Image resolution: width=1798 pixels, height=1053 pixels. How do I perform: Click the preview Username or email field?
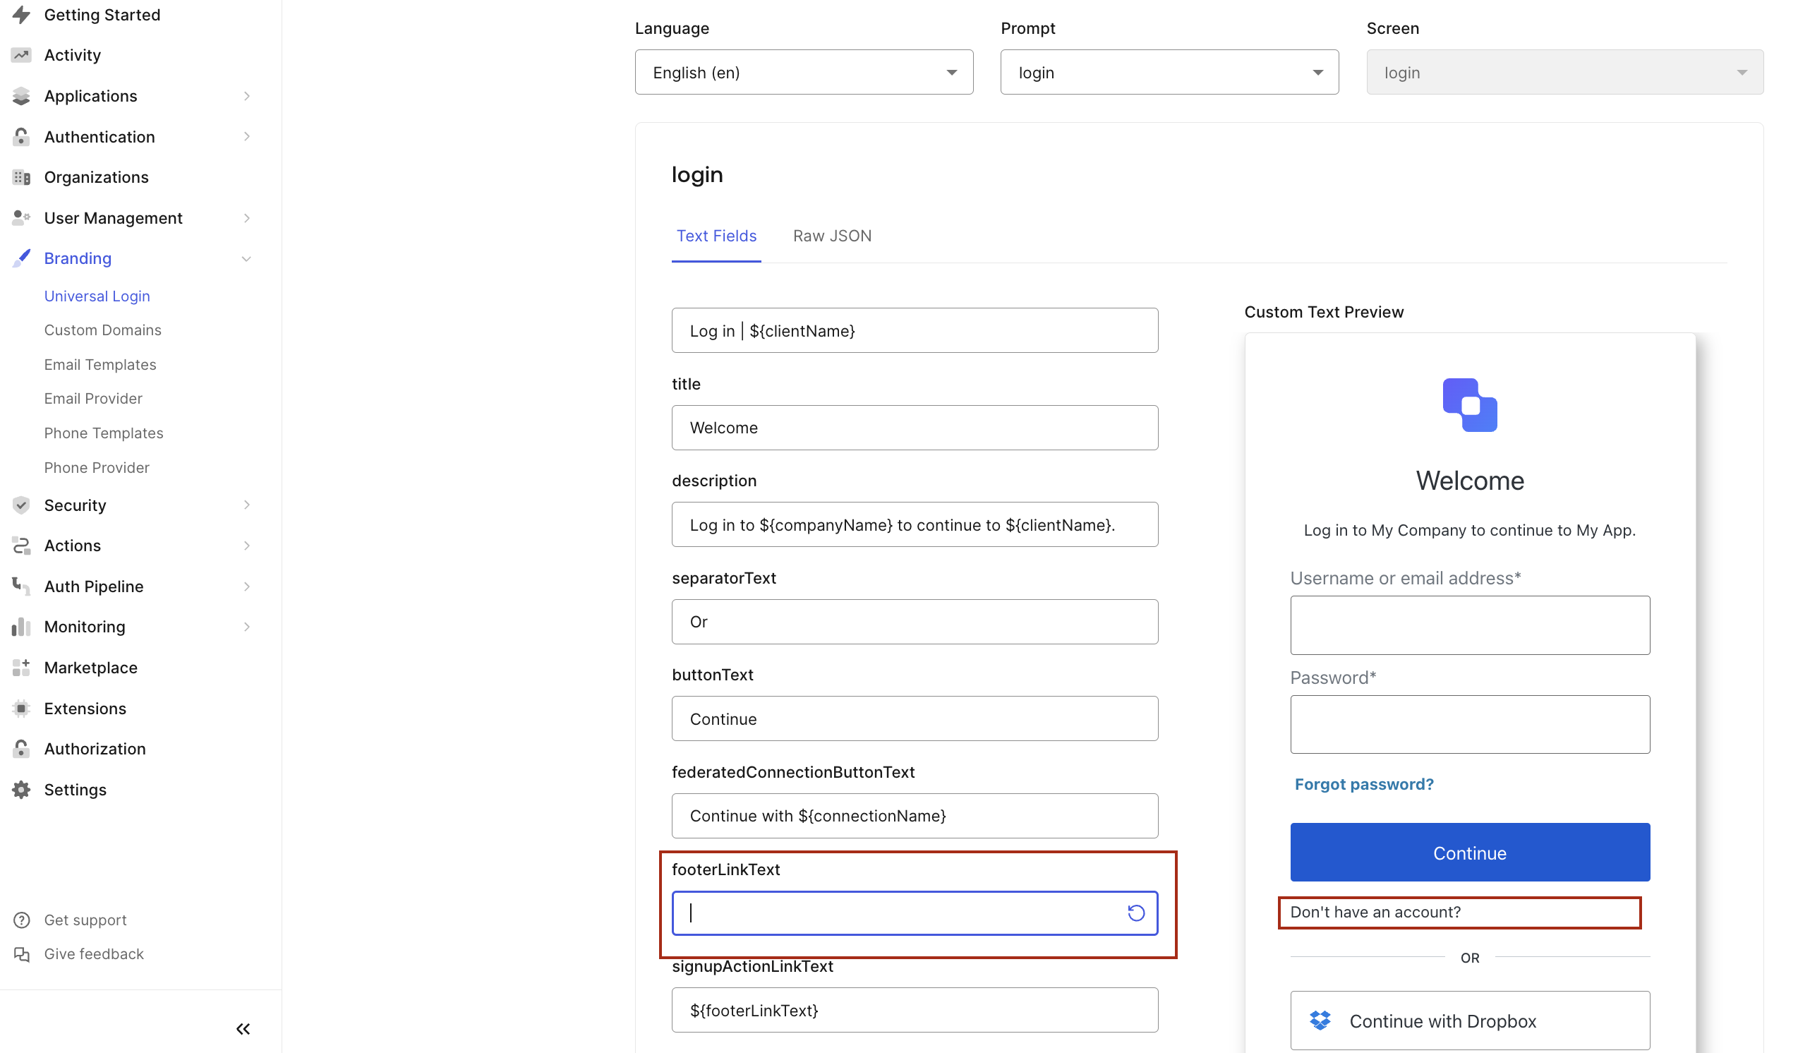[1470, 625]
